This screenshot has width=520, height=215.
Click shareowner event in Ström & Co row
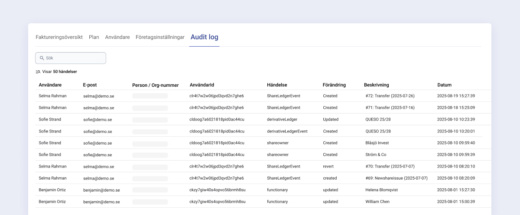(x=278, y=155)
